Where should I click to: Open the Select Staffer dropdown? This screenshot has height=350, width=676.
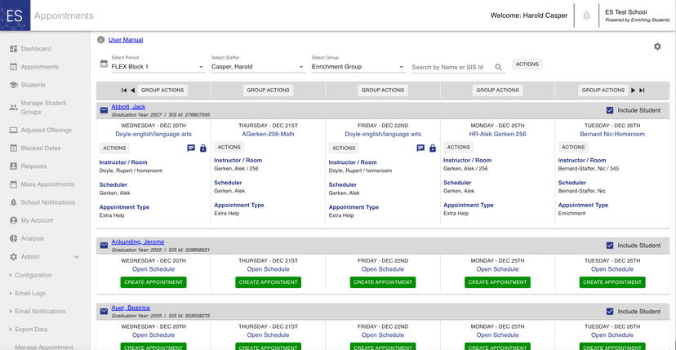[x=258, y=67]
